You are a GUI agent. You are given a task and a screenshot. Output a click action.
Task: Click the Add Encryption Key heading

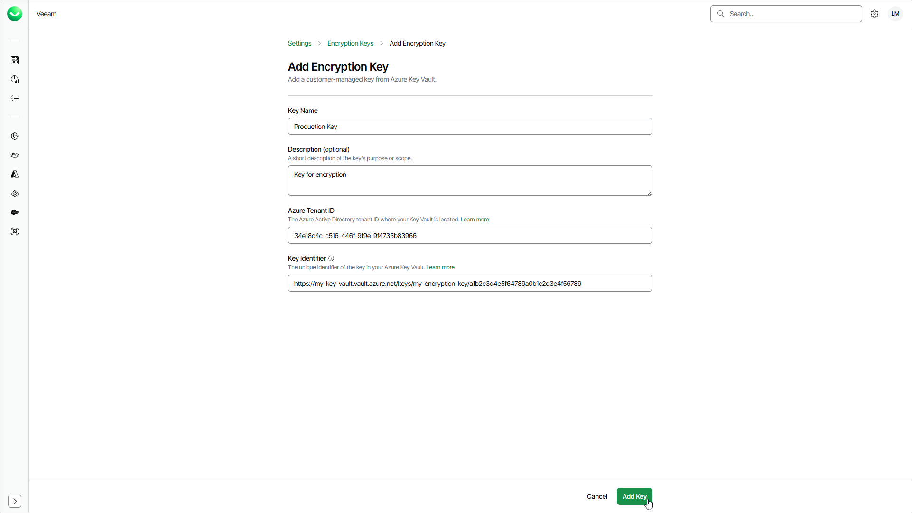pyautogui.click(x=338, y=67)
